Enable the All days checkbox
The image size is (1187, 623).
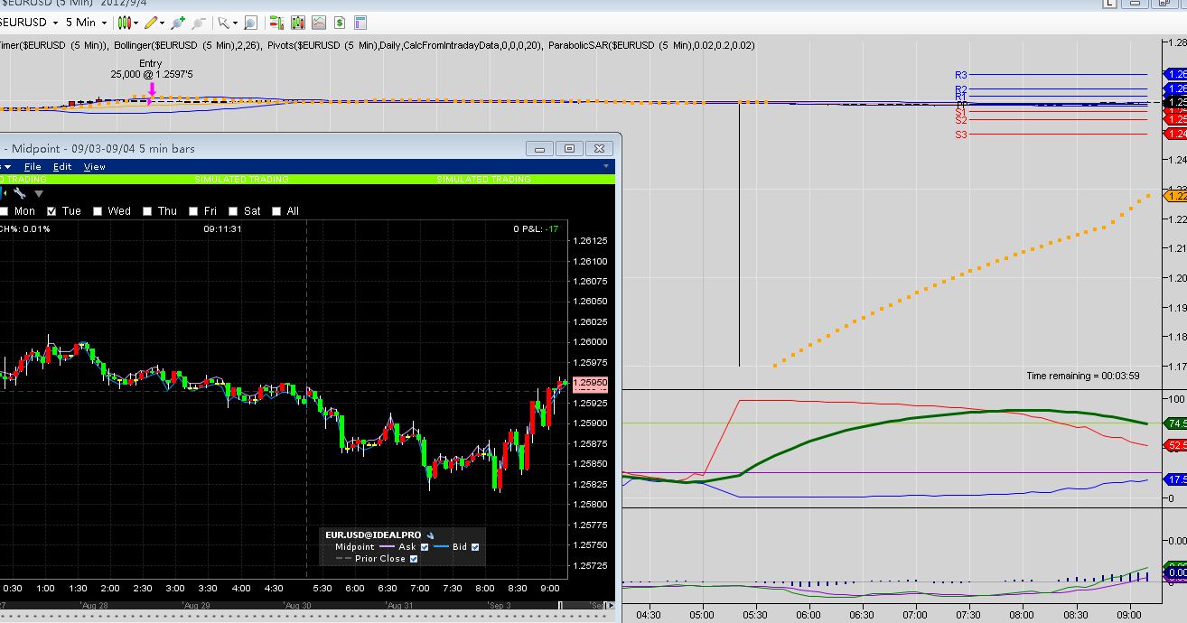(276, 211)
